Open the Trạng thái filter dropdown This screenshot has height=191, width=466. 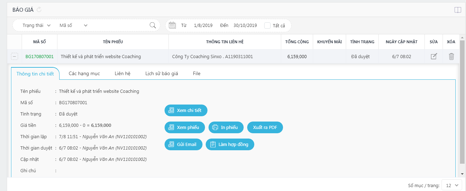click(x=37, y=26)
